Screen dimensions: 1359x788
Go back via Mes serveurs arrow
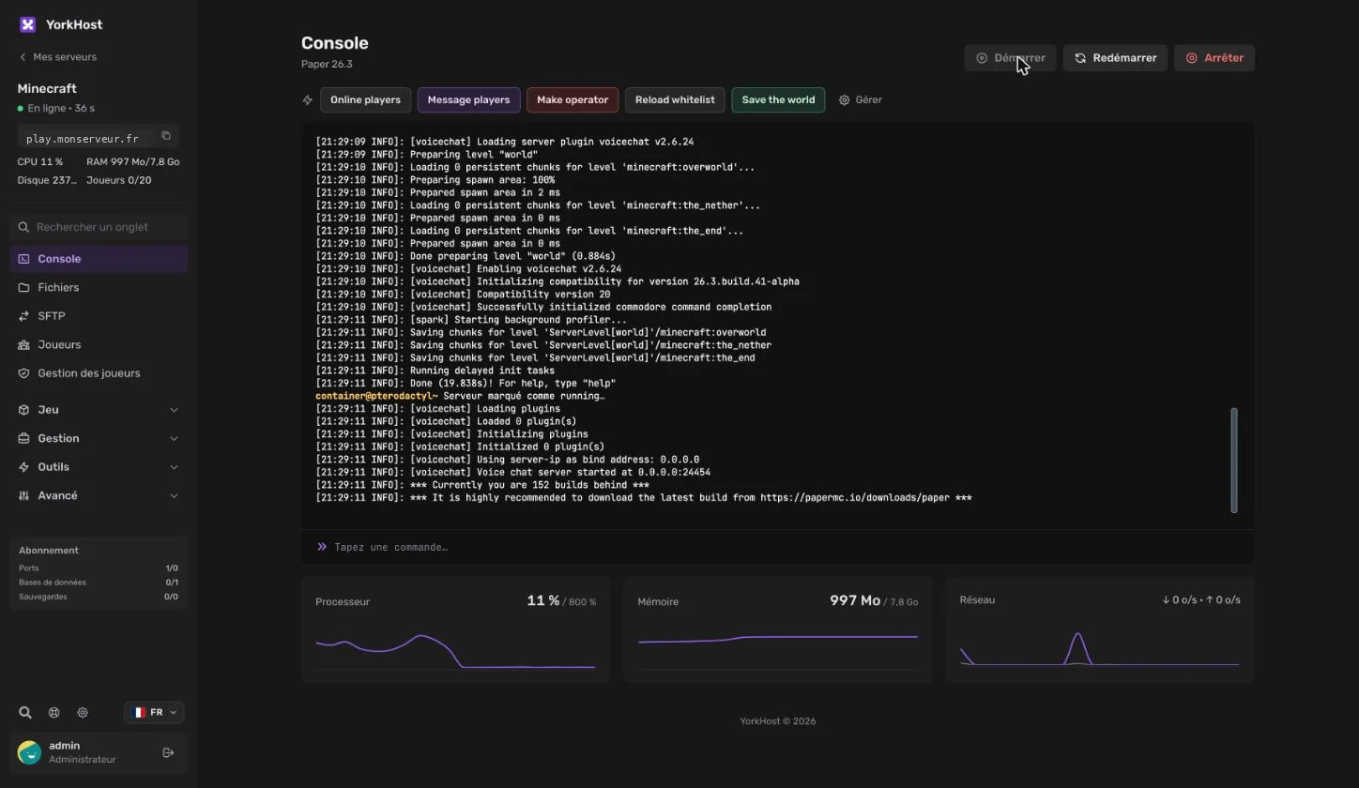(x=23, y=57)
